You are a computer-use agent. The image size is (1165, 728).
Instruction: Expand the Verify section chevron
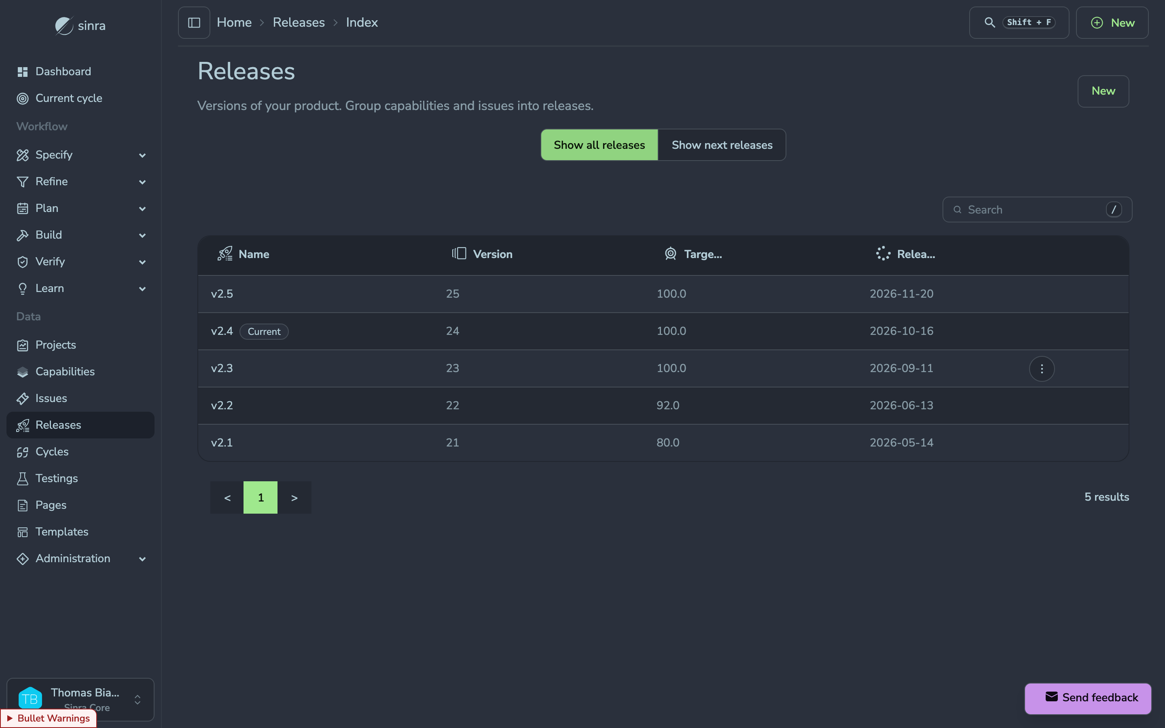(x=142, y=262)
